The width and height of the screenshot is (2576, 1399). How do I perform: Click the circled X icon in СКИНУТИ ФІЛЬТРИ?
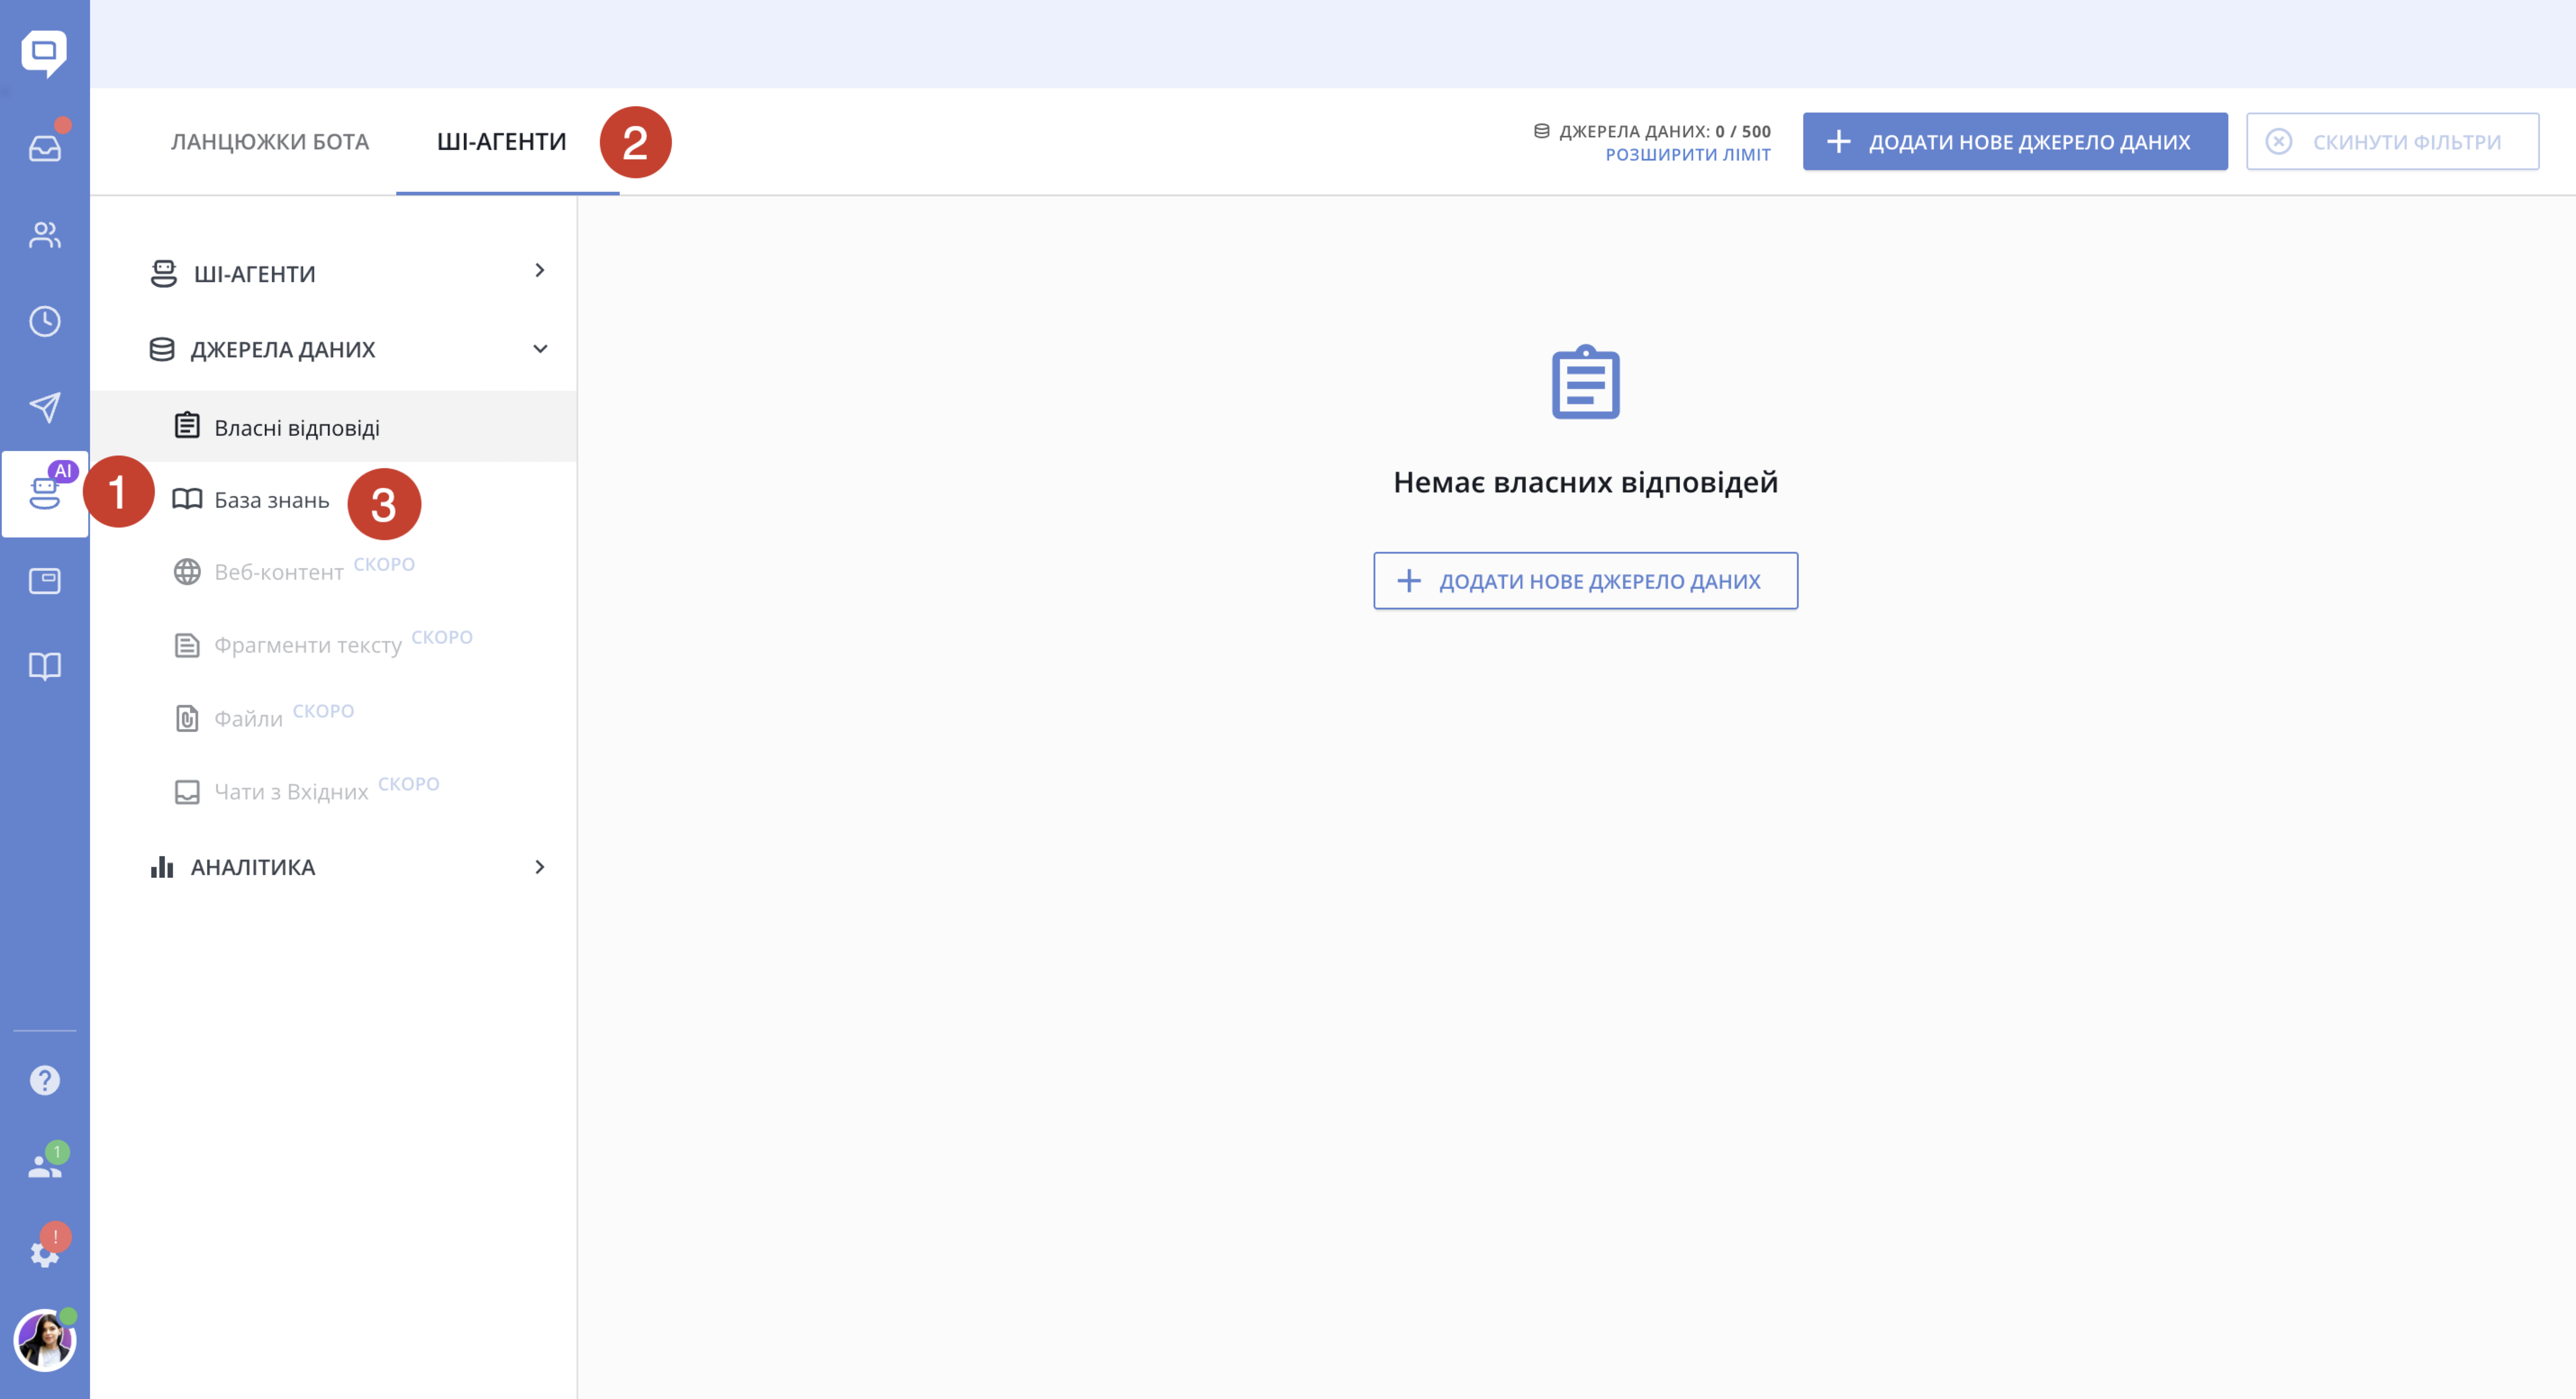tap(2279, 142)
